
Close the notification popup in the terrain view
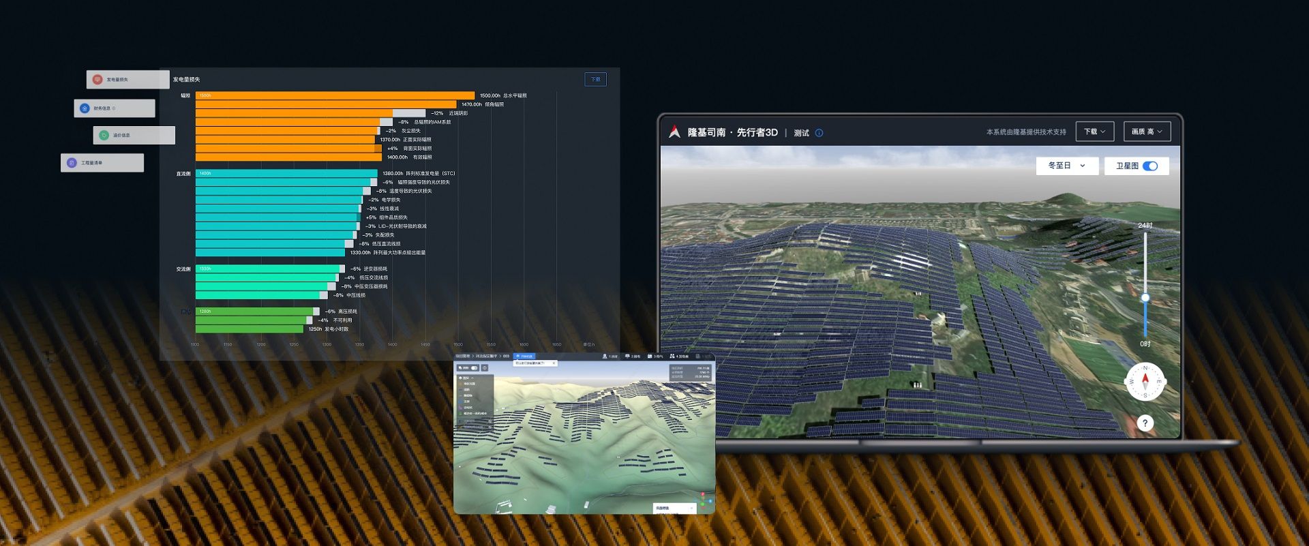tap(554, 363)
